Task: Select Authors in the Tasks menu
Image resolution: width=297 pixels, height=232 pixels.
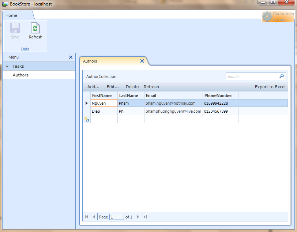Action: (20, 75)
